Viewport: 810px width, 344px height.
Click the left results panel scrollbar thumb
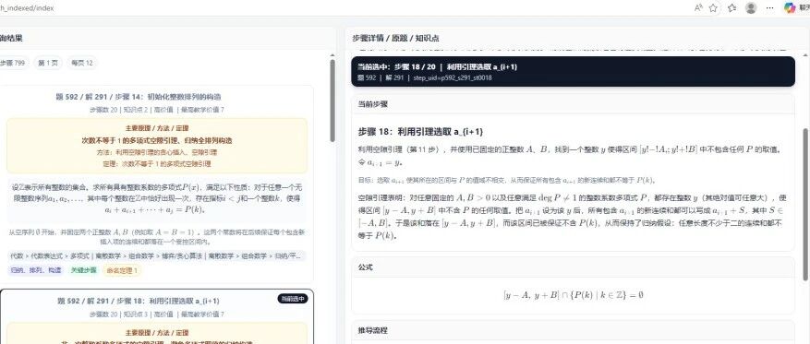[x=332, y=101]
